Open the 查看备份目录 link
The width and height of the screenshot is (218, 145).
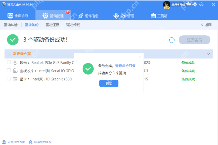tap(125, 66)
